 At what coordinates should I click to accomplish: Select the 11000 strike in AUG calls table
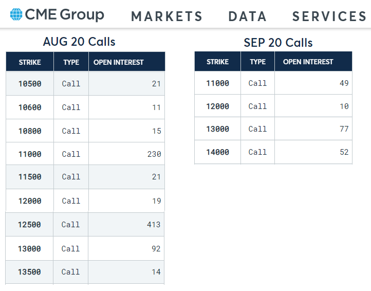(30, 154)
